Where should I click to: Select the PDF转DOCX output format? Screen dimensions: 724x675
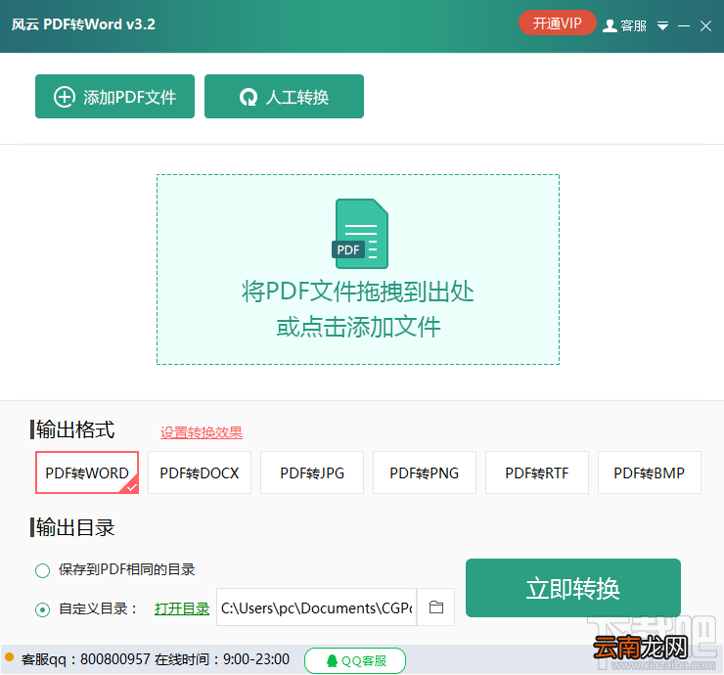click(200, 472)
